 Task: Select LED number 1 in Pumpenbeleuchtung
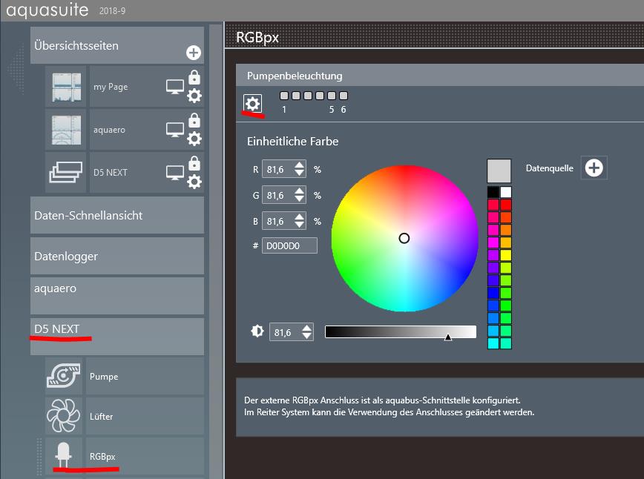284,96
